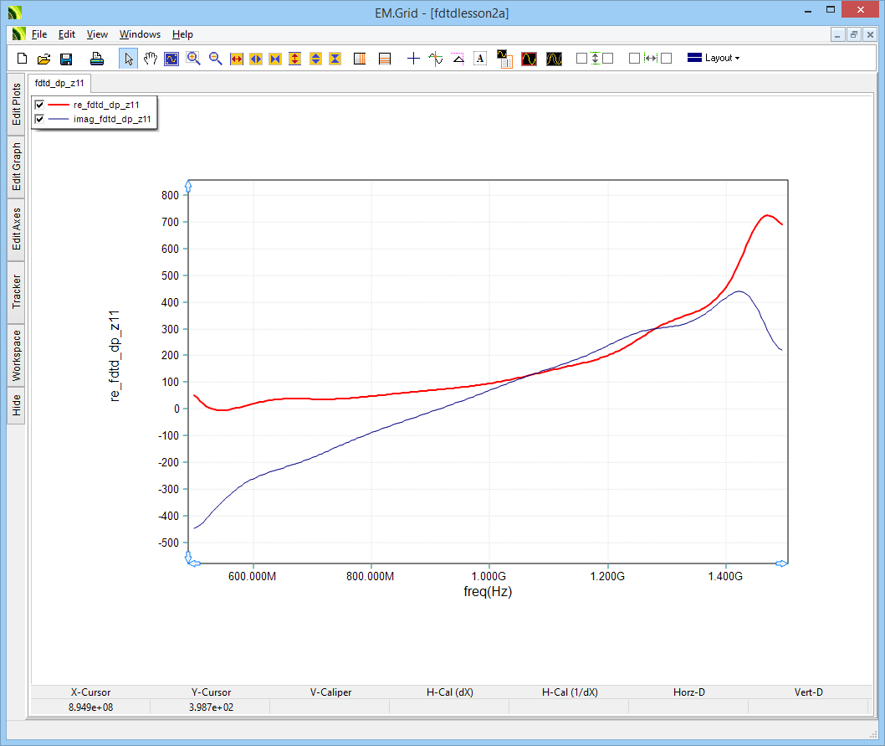Expand the Edit Axes side panel
This screenshot has width=885, height=746.
point(17,229)
